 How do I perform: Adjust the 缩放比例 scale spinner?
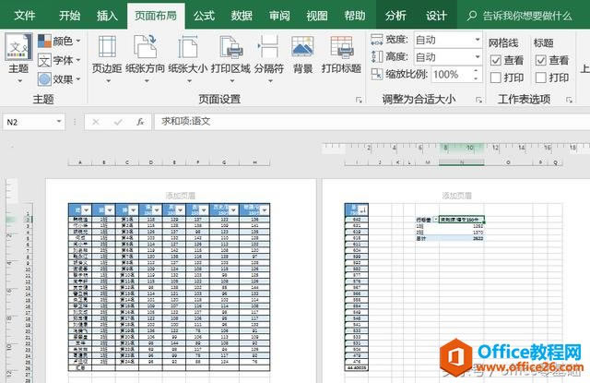coord(477,75)
